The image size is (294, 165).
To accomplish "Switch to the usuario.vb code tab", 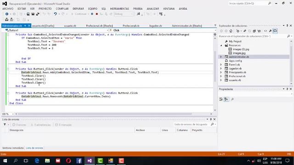I will pyautogui.click(x=70, y=26).
